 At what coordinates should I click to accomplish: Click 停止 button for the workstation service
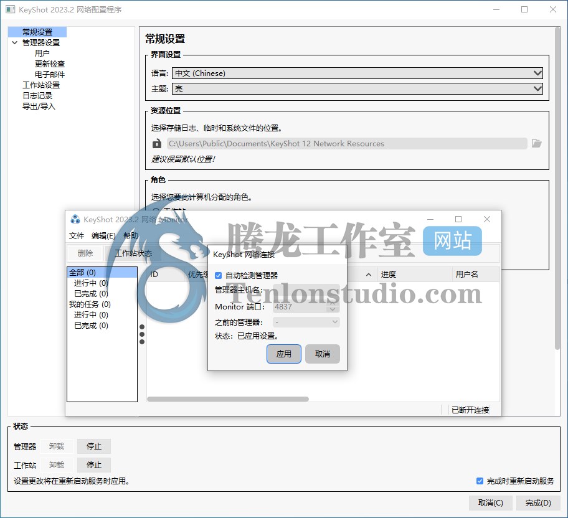click(94, 464)
